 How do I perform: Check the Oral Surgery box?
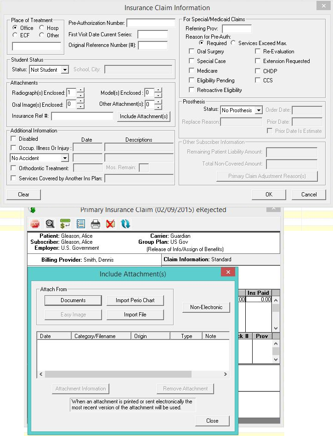tap(192, 51)
